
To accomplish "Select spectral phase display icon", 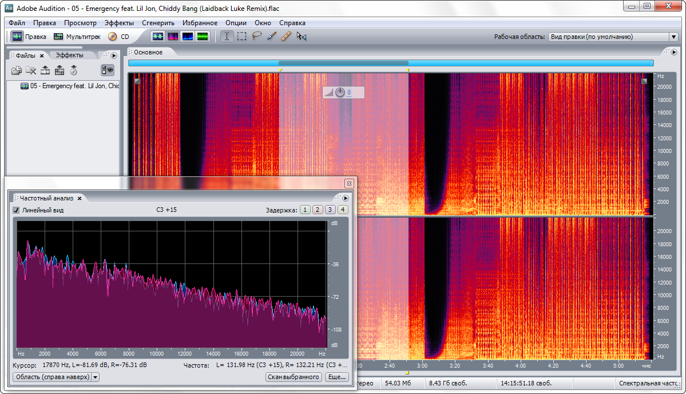I will coord(203,37).
